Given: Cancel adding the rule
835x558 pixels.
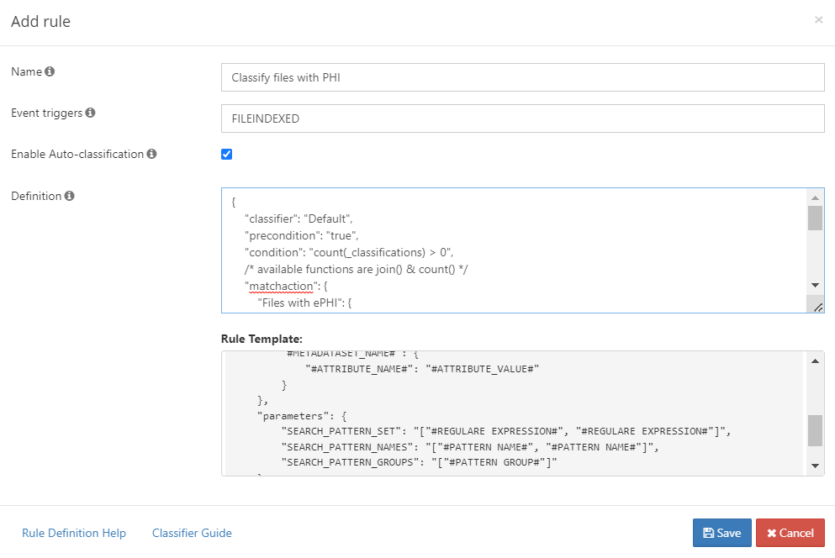Looking at the screenshot, I should click(x=790, y=533).
